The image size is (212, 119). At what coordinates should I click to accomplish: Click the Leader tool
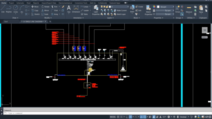85,10
